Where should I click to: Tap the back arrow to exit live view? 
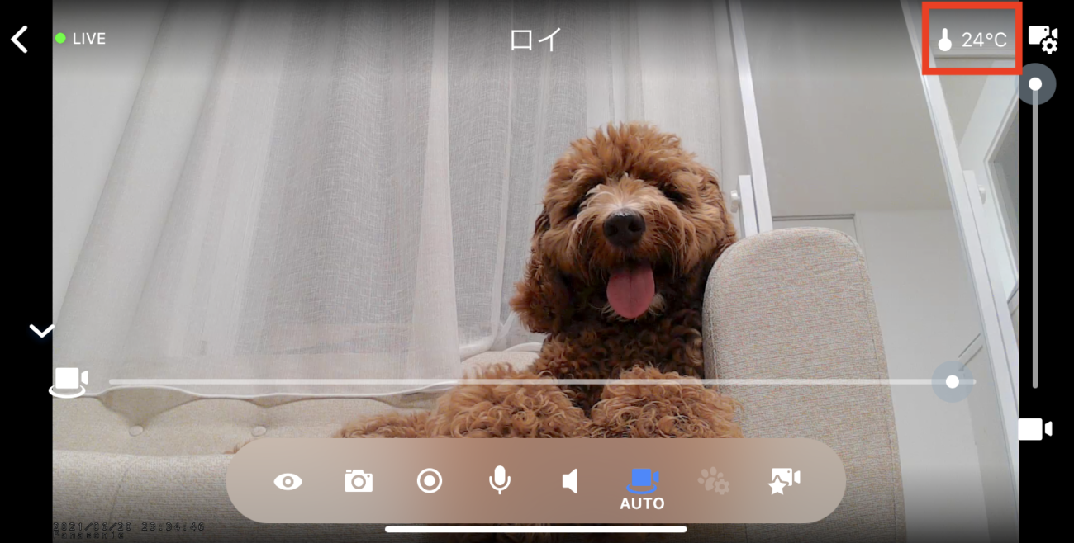(20, 39)
